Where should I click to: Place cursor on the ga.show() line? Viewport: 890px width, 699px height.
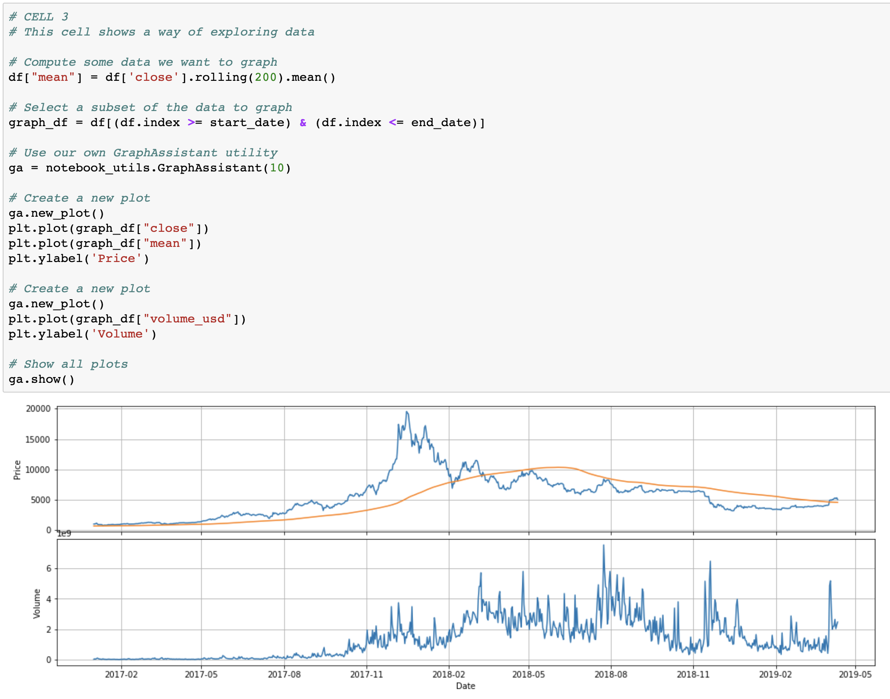click(42, 379)
